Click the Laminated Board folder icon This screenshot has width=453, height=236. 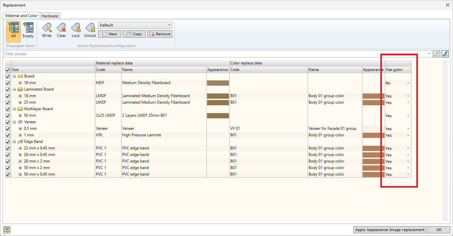click(20, 89)
